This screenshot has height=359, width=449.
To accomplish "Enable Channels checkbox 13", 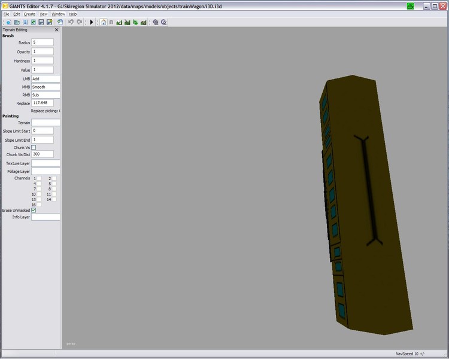I will tap(39, 199).
